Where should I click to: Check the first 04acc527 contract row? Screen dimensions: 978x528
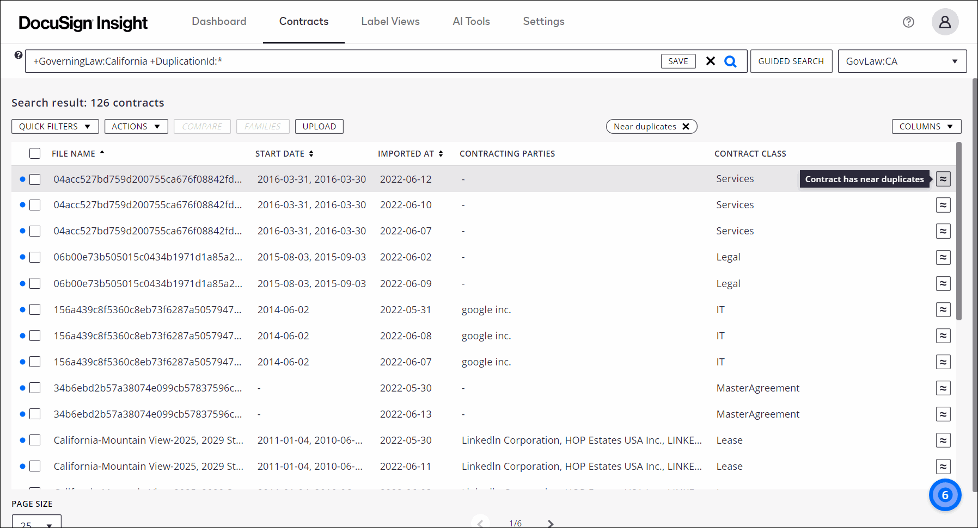point(35,179)
